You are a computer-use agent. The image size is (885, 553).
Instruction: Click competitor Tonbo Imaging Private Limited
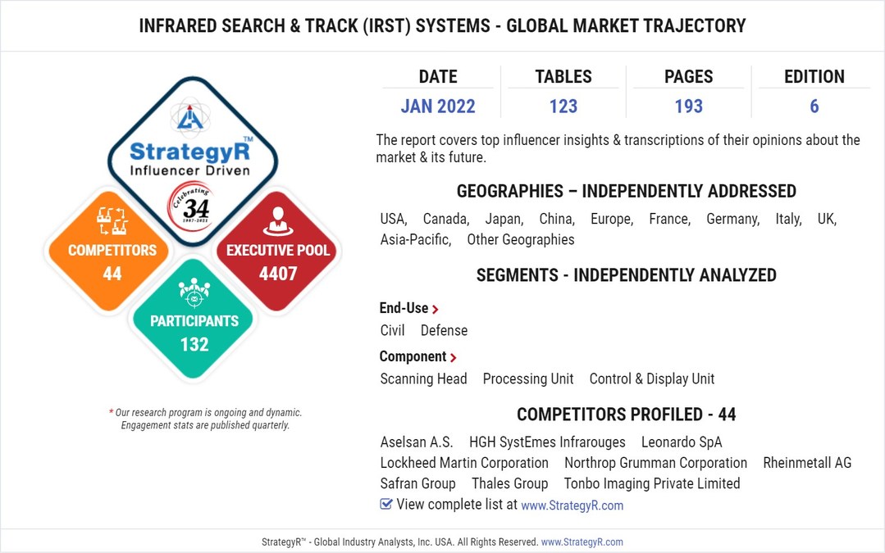[652, 483]
